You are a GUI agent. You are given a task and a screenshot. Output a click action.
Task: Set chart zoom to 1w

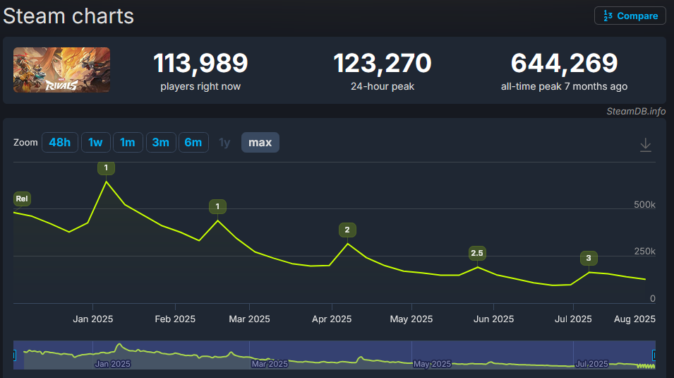coord(95,143)
